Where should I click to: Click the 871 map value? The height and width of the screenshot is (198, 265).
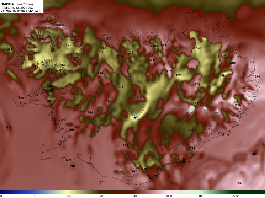click(x=197, y=84)
